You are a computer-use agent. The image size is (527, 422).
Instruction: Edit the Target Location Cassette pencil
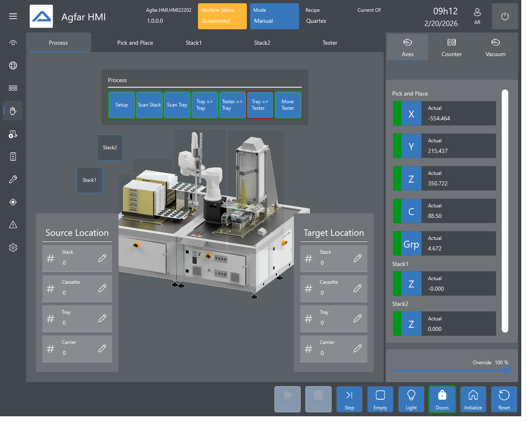pos(358,288)
